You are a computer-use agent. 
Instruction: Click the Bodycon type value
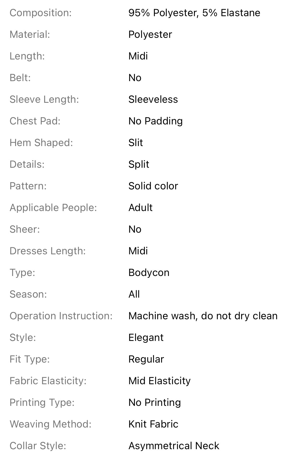(x=149, y=273)
